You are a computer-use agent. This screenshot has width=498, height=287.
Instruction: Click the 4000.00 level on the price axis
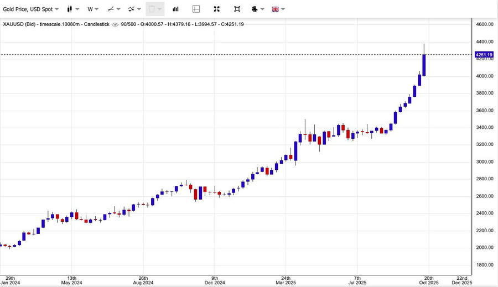pos(484,76)
